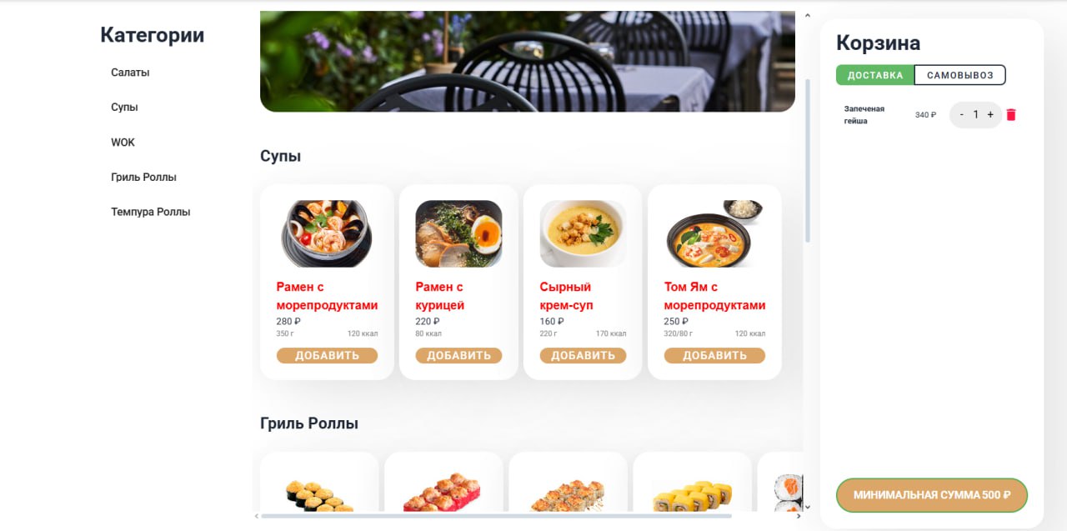1067x531 pixels.
Task: Add Рамен с морепродуктами to cart
Action: pyautogui.click(x=327, y=356)
